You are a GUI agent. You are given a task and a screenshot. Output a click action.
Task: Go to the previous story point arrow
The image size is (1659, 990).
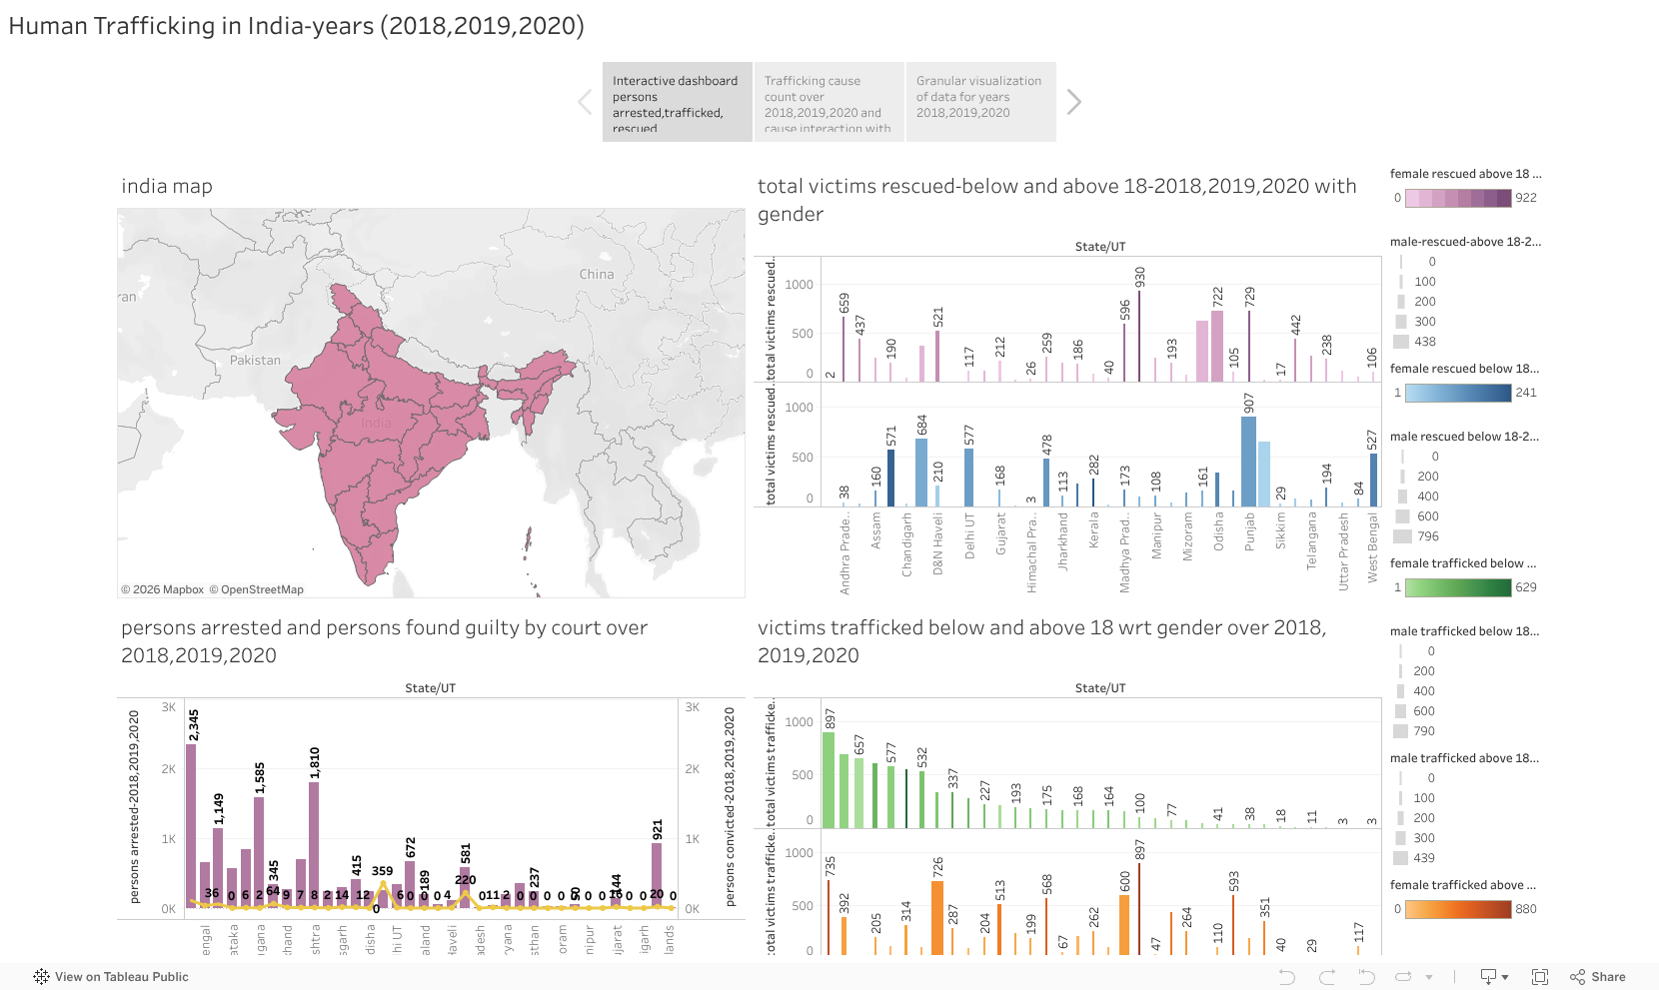(586, 102)
